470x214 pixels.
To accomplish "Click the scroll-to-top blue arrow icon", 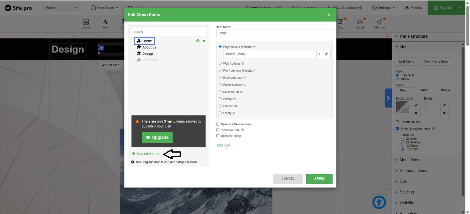I will pos(379,203).
